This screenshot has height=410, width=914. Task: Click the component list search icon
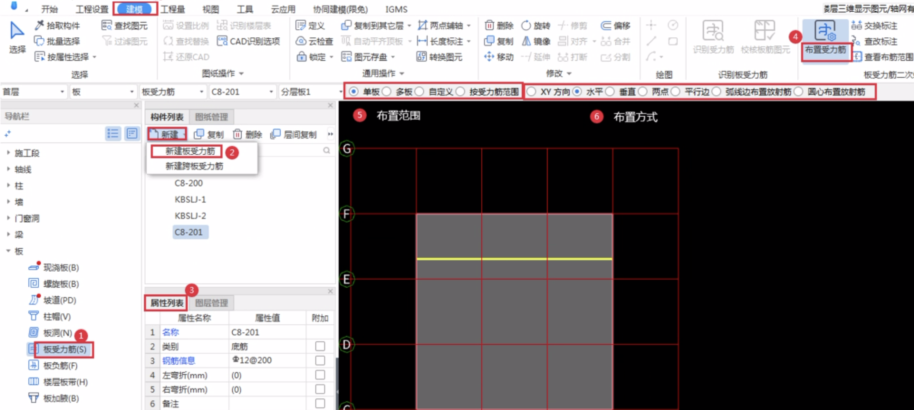point(326,150)
